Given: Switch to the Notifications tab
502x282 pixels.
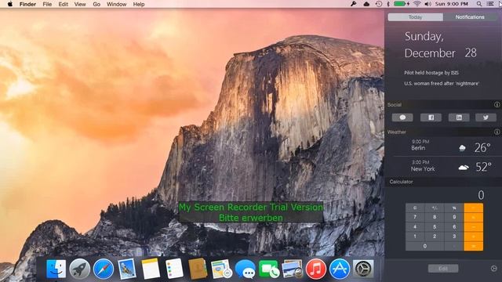Looking at the screenshot, I should (470, 17).
